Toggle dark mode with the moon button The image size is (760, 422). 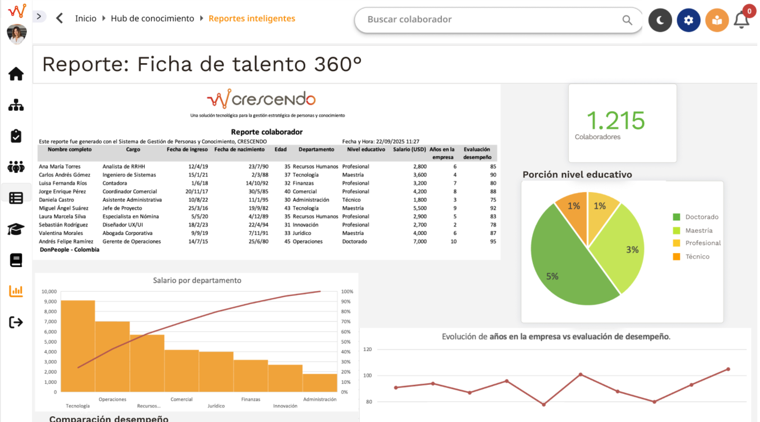tap(660, 20)
